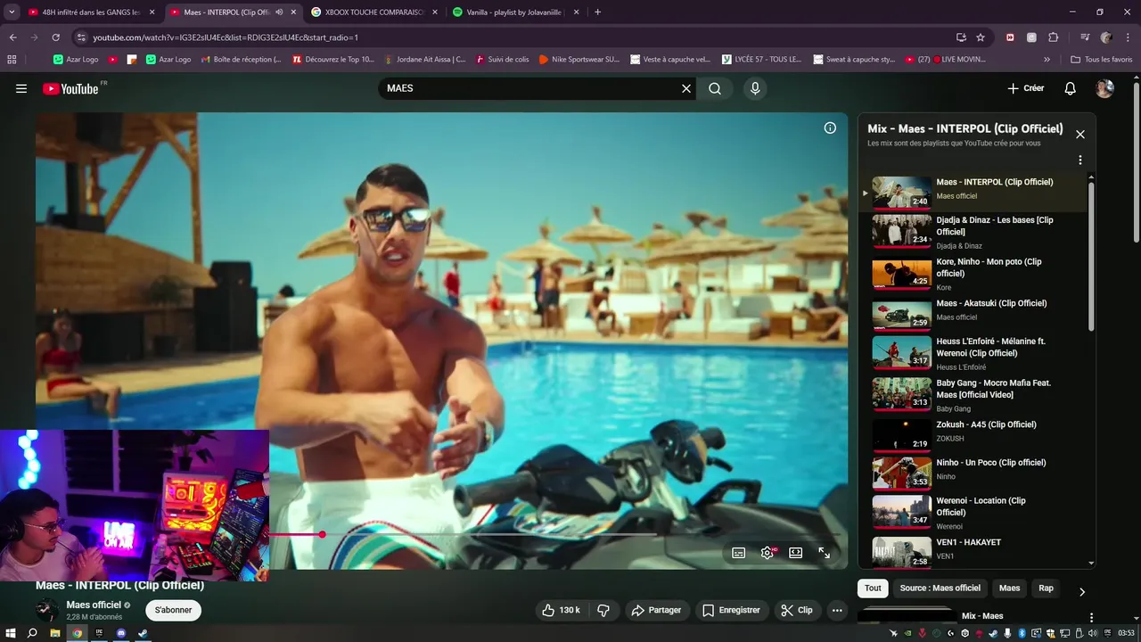Play Zokush - A45 in playlist
The height and width of the screenshot is (642, 1141).
[973, 434]
